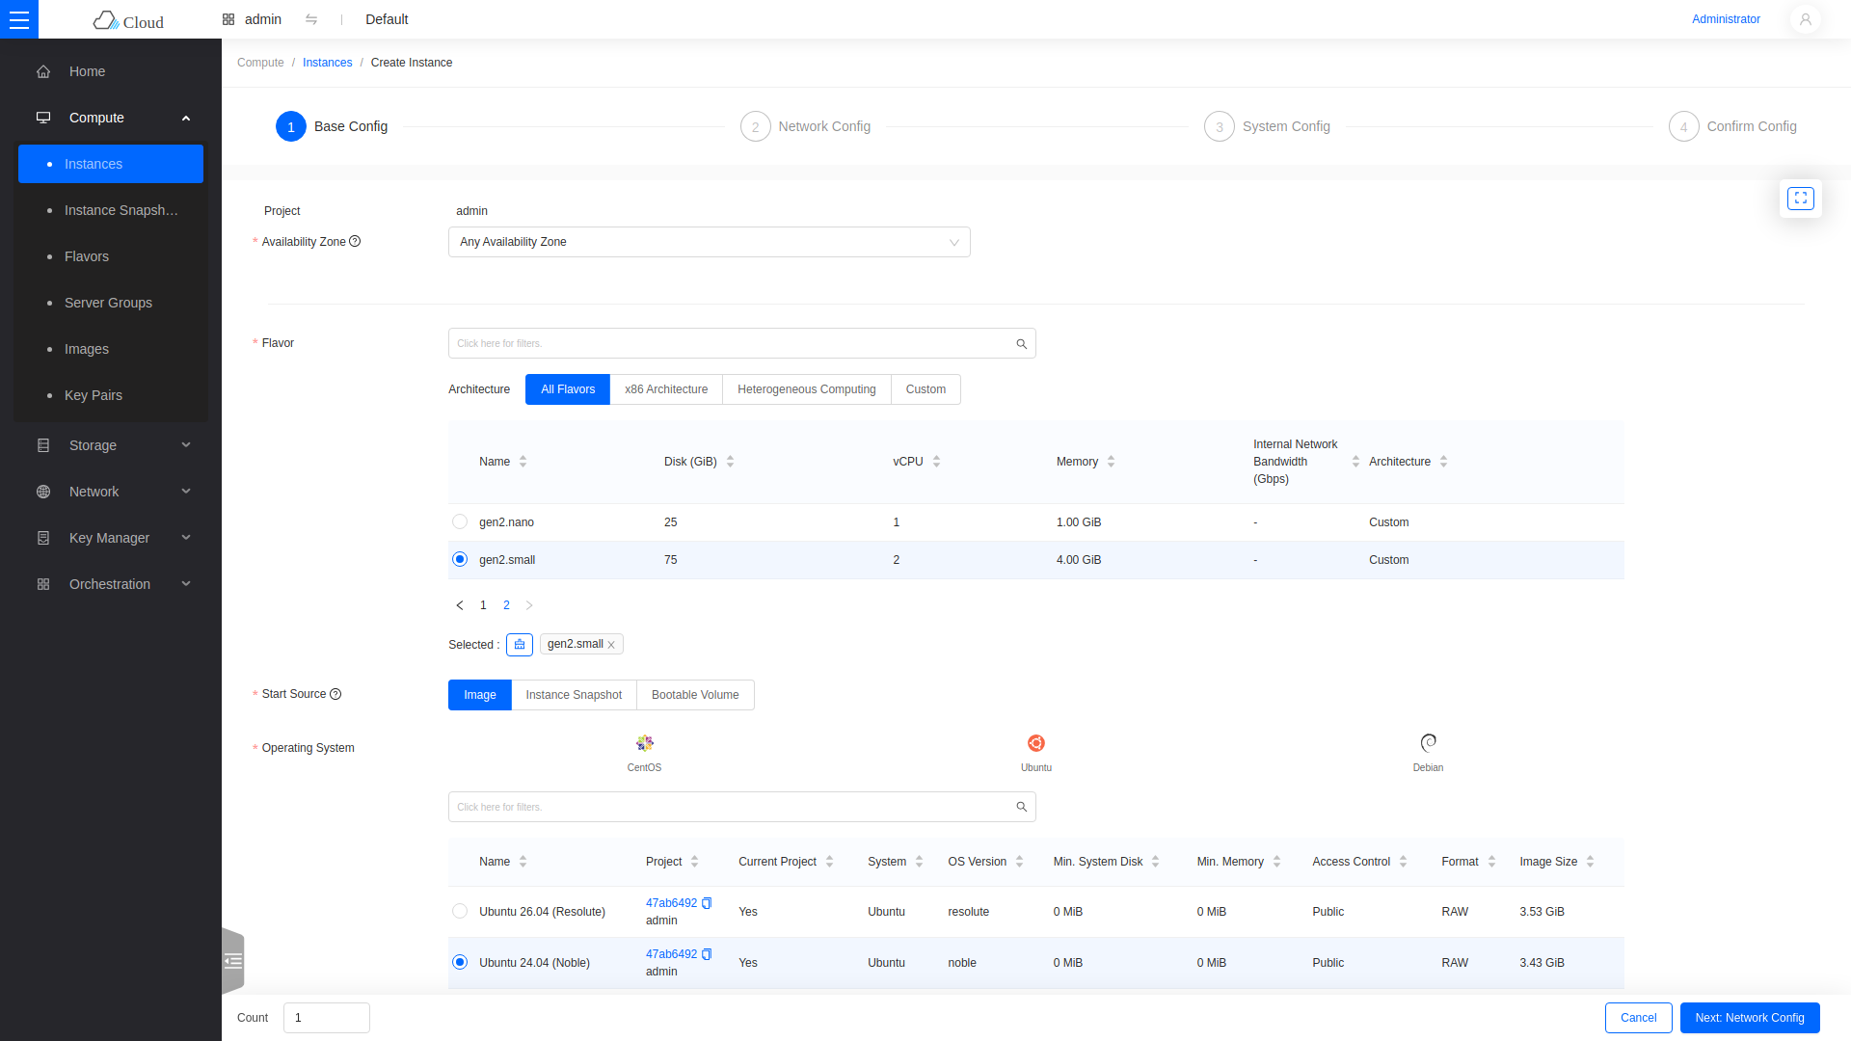The image size is (1851, 1041).
Task: Switch to x86 Architecture tab
Action: tap(665, 389)
